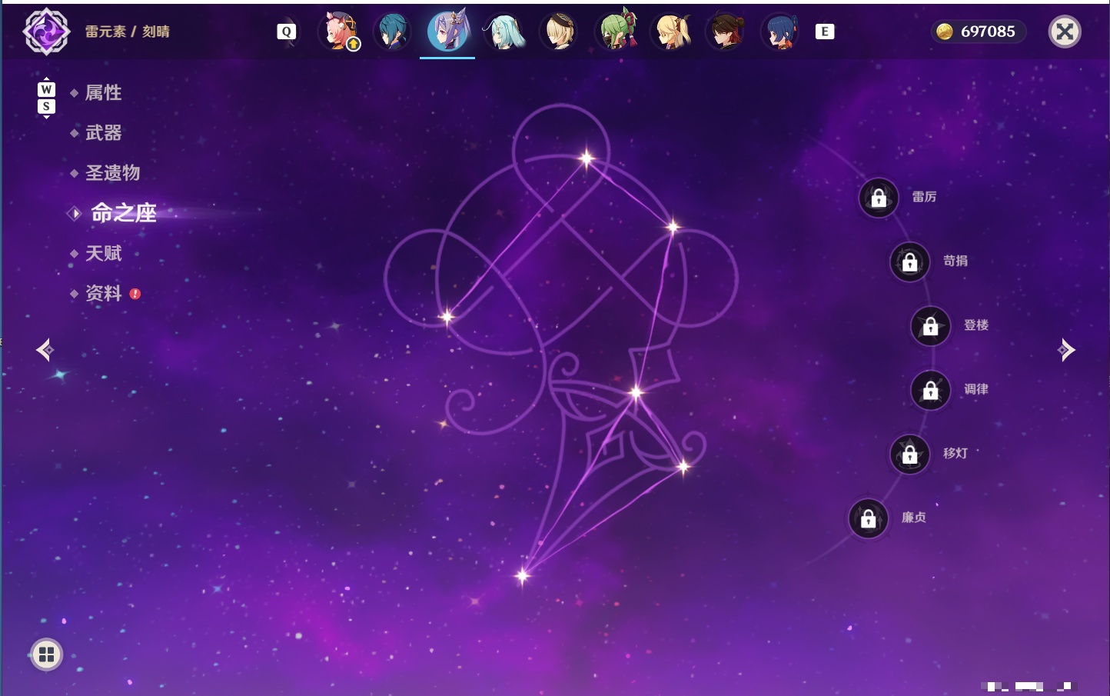Image resolution: width=1110 pixels, height=696 pixels.
Task: Open the locked 廉贞 constellation node
Action: (869, 519)
